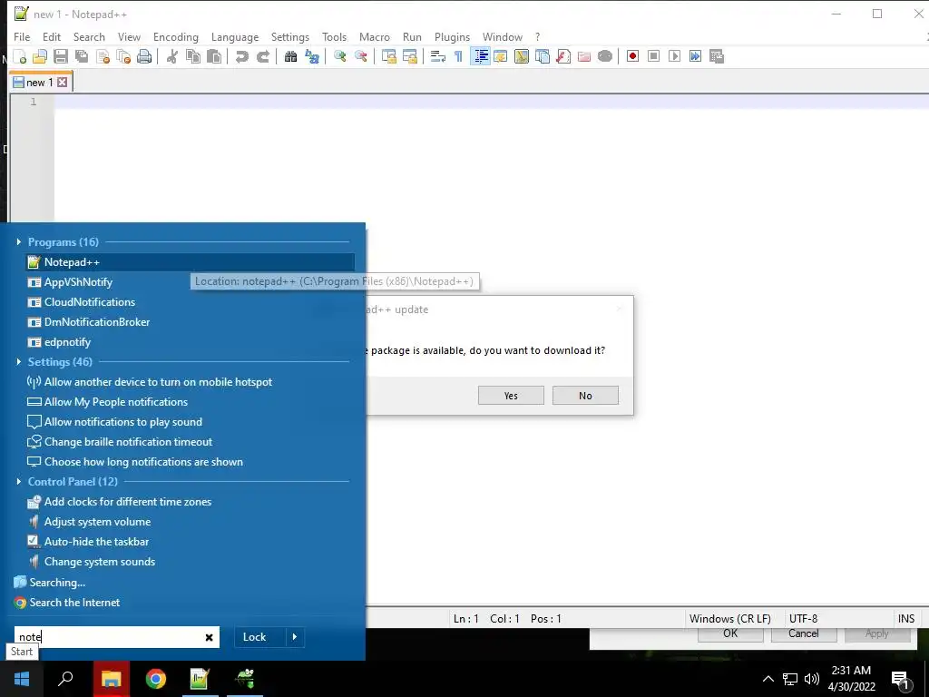The image size is (929, 697).
Task: Clear the search box with the X
Action: (x=210, y=637)
